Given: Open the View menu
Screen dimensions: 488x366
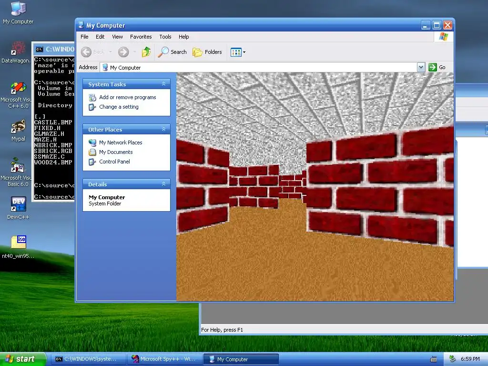Looking at the screenshot, I should coord(117,37).
